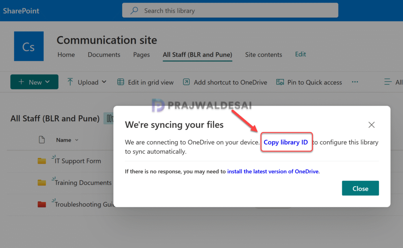Go to the Home navigation tab

click(66, 54)
